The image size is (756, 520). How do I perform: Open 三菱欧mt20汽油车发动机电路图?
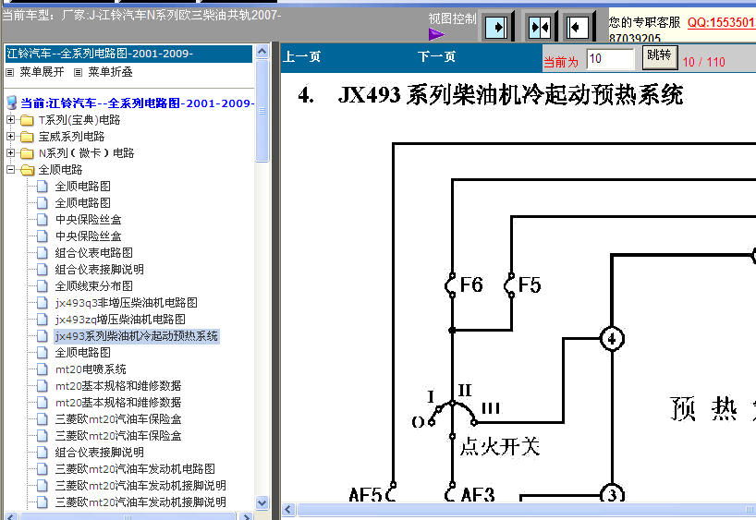point(135,469)
